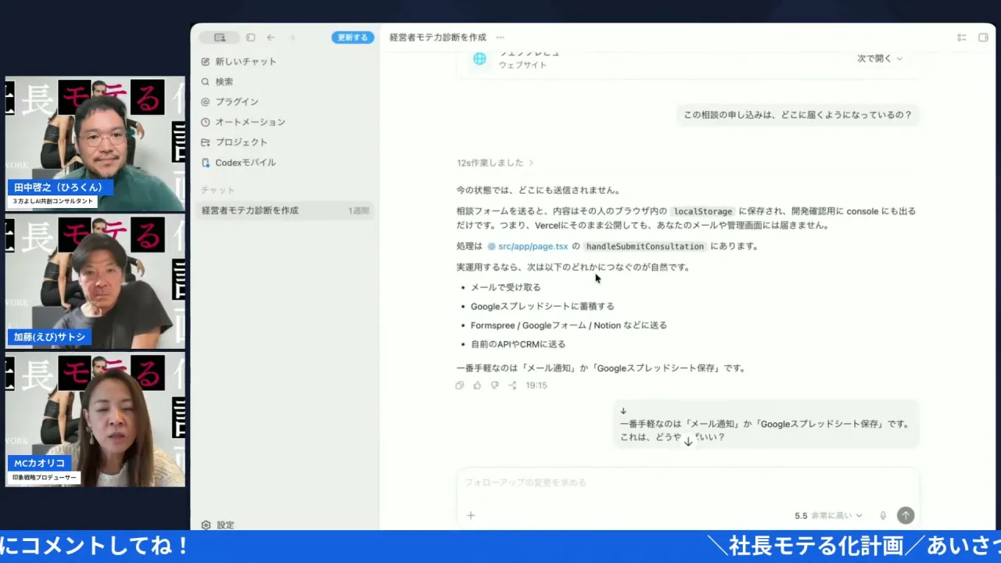Screen dimensions: 1001x563
Task: Click the left icon at the window's top-right corner
Action: tap(962, 38)
